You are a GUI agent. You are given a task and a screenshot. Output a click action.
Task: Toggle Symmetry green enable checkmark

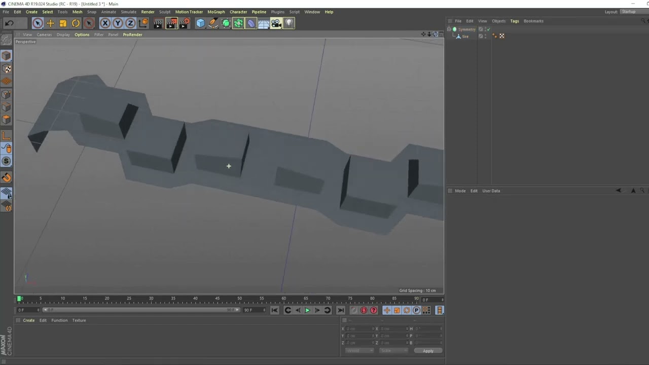coord(488,29)
